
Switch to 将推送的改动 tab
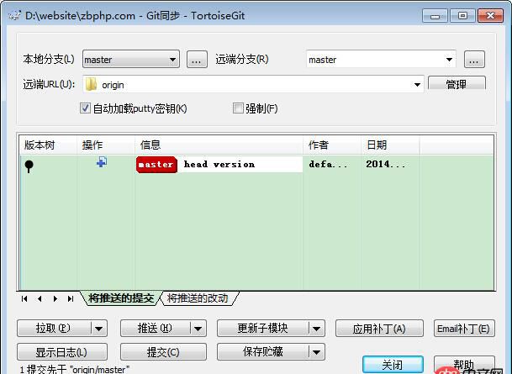coord(198,298)
